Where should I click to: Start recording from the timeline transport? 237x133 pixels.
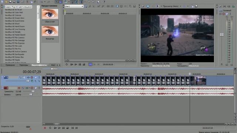45,128
